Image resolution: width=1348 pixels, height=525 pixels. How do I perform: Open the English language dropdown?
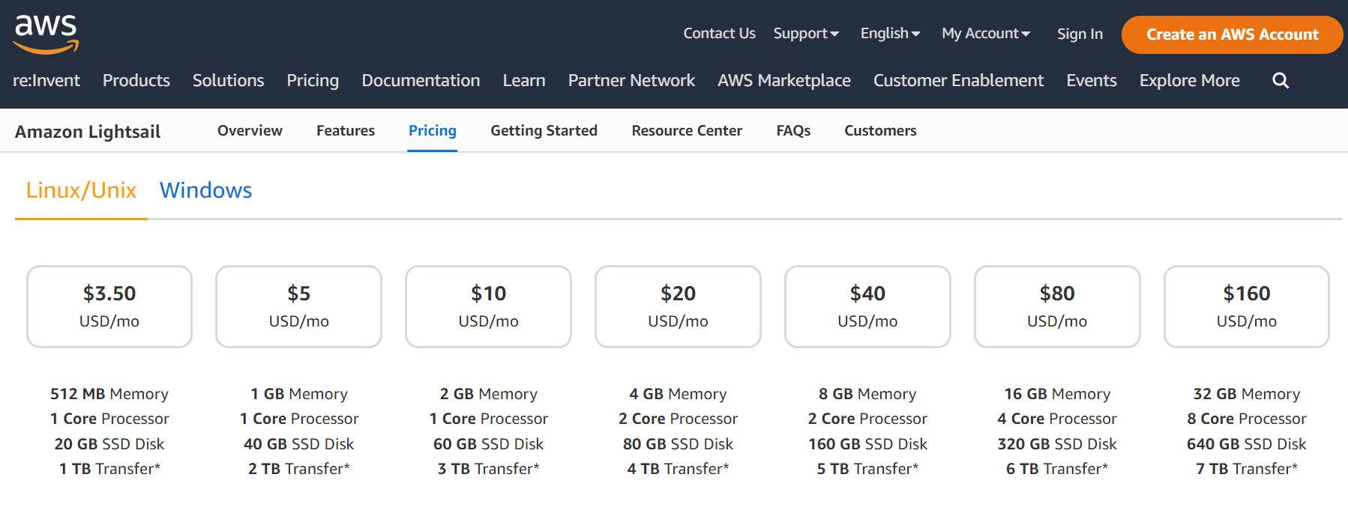pos(890,34)
